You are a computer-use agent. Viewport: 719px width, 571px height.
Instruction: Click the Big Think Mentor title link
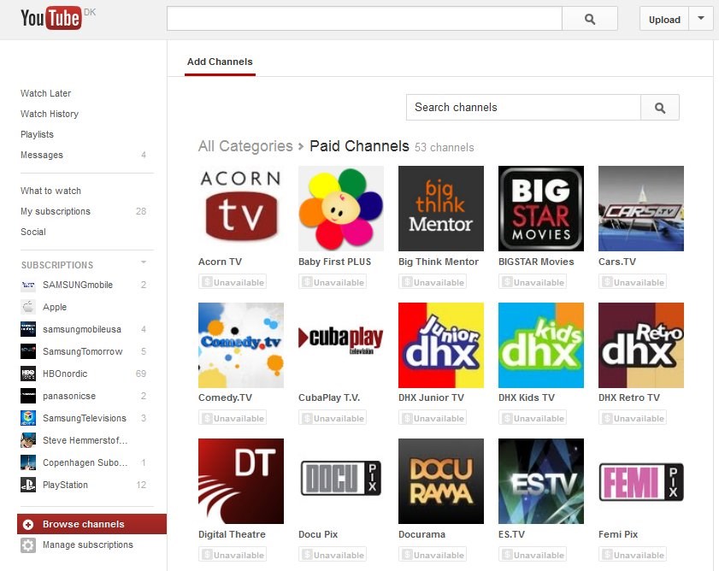pos(439,262)
